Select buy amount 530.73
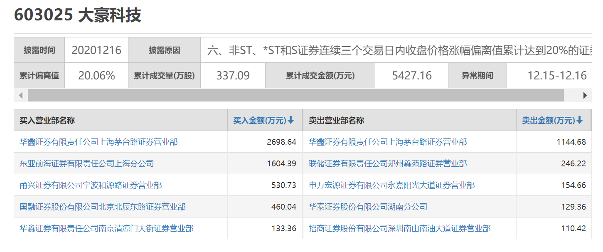This screenshot has width=603, height=252. tap(284, 185)
